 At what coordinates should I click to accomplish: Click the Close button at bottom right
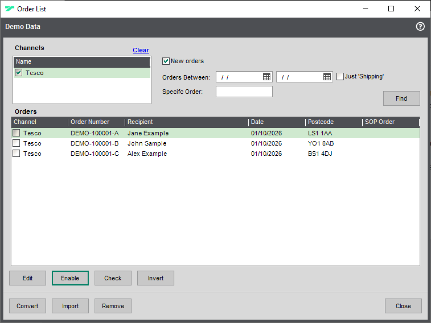[x=403, y=306]
